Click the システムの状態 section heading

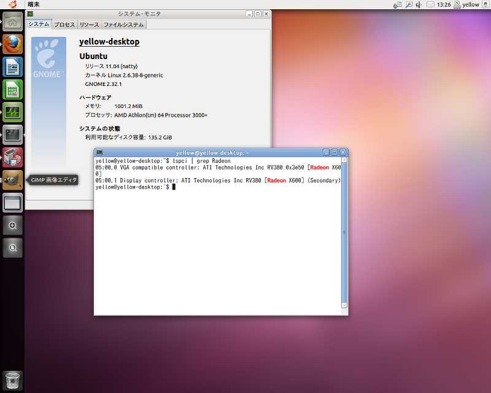point(99,128)
